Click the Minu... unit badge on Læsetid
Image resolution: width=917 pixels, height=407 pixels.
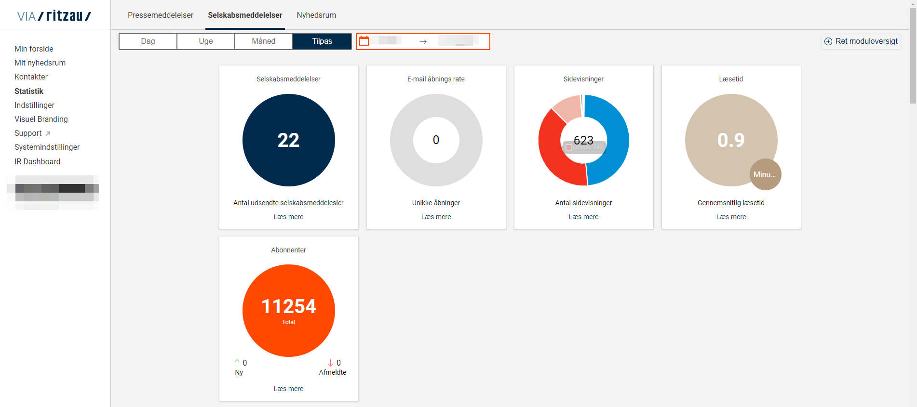[765, 174]
